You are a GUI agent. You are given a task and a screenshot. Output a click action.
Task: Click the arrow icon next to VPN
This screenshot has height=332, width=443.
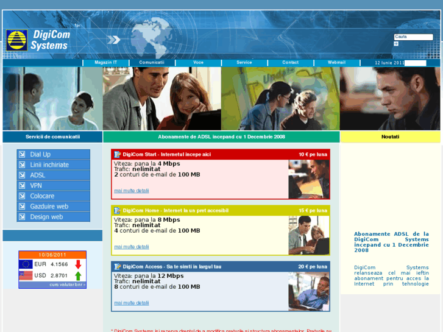coord(22,186)
